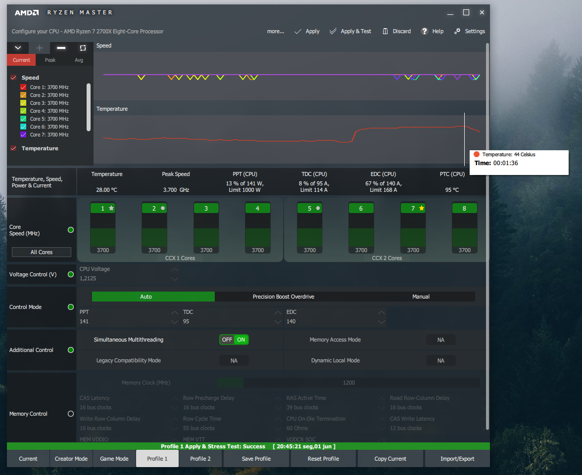Click the status text 'Profile 1 Apply & Stress Test: Success'
Image resolution: width=582 pixels, height=475 pixels.
[213, 446]
